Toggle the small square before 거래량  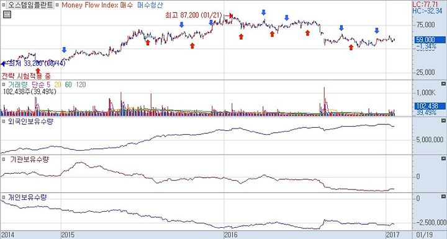[4, 84]
